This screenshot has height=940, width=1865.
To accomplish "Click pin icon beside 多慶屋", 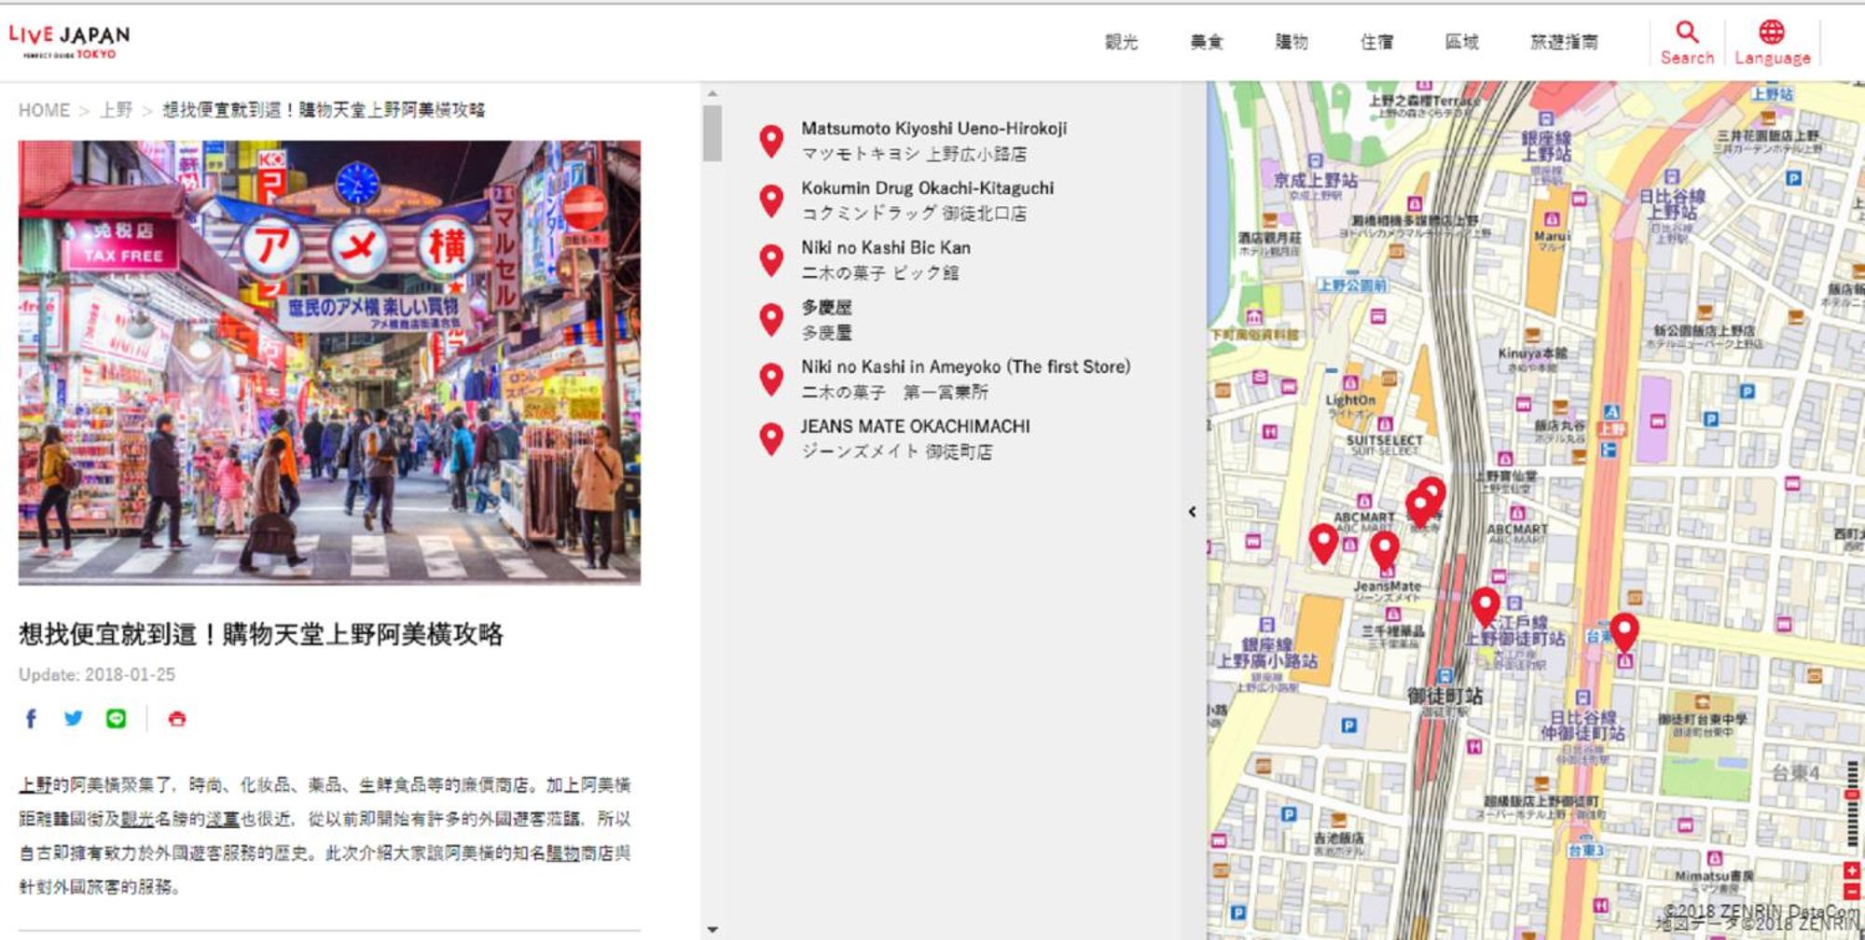I will click(x=771, y=319).
